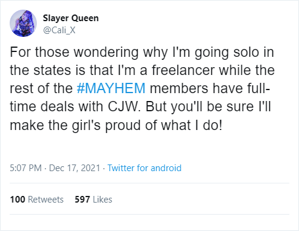Select the word members after the hashtag
This screenshot has width=299, height=231.
tap(179, 88)
